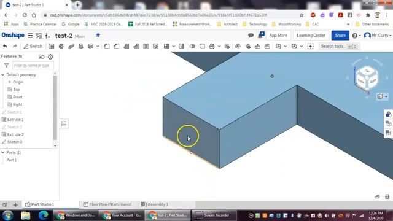Image resolution: width=393 pixels, height=221 pixels.
Task: Select the Draft tool
Action: coord(126,47)
